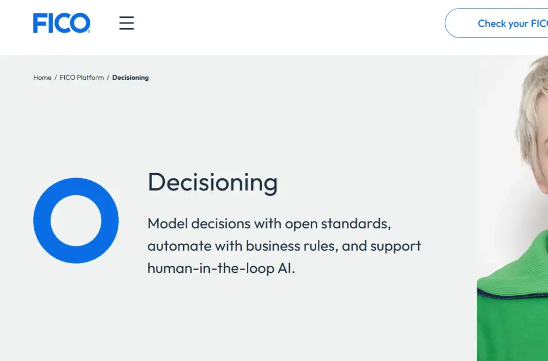
Task: Click the text "human-in-the-loop AI."
Action: (x=221, y=268)
